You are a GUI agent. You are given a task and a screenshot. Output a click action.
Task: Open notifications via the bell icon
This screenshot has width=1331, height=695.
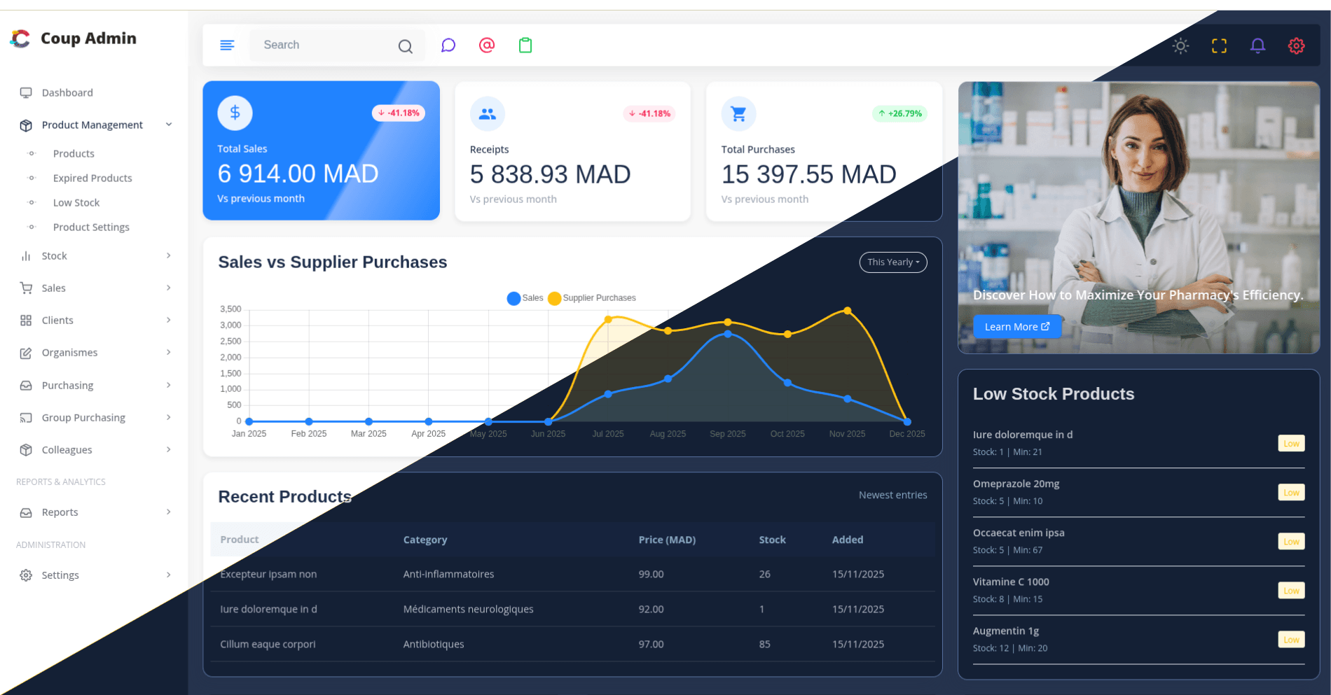click(x=1257, y=45)
